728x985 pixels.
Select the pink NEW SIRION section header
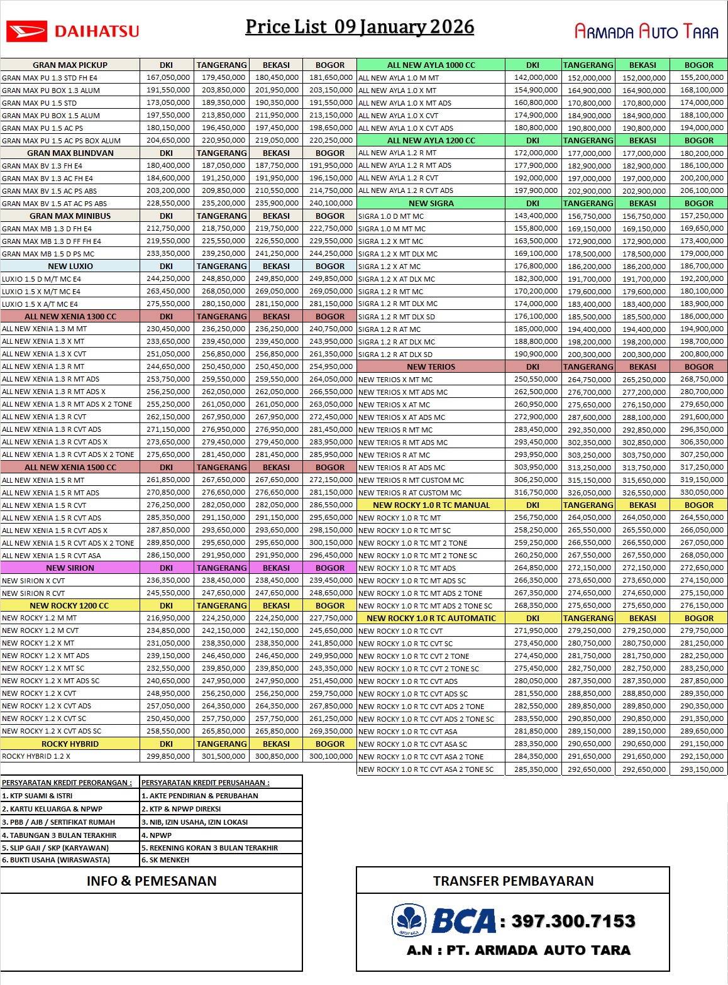[x=70, y=568]
